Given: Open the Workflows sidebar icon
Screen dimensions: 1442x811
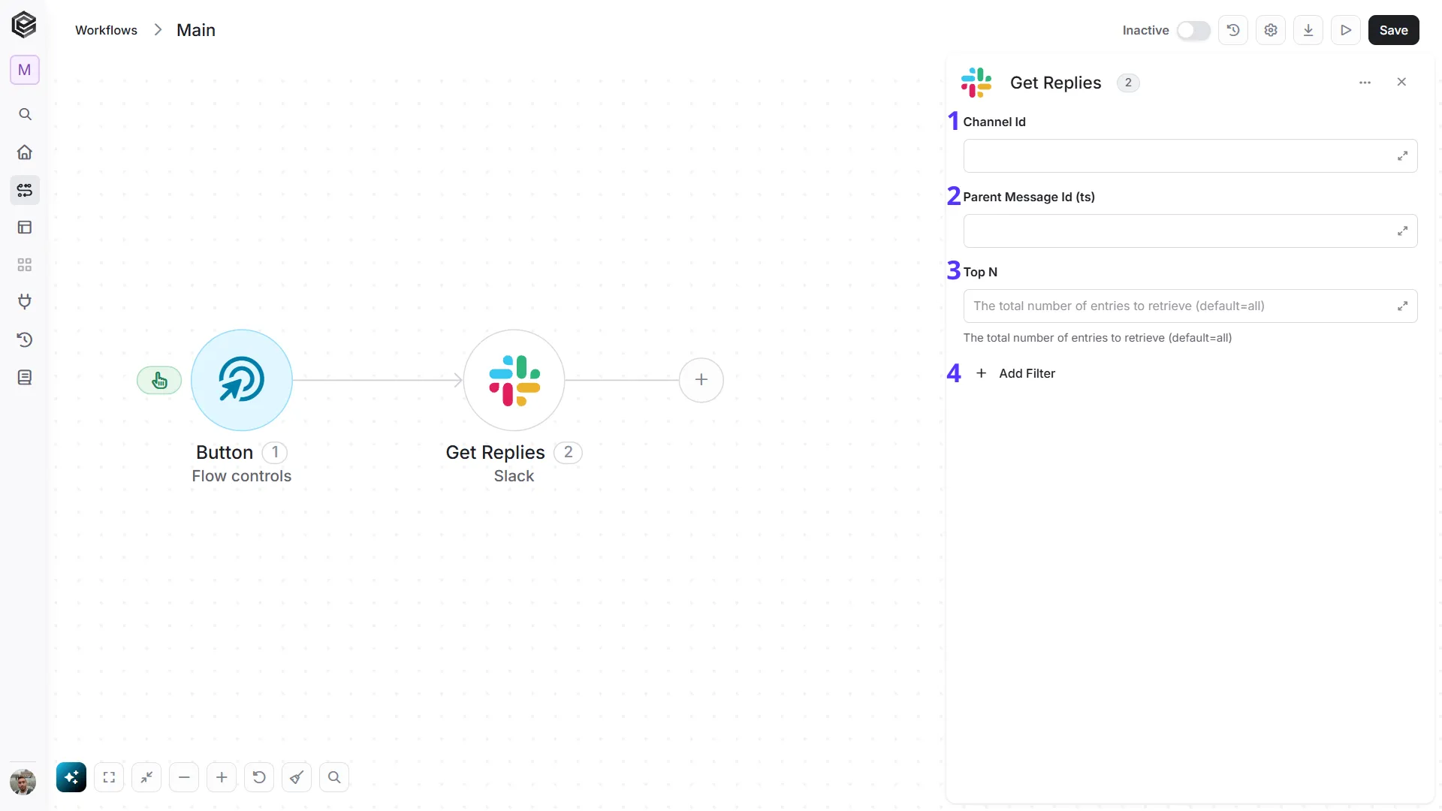Looking at the screenshot, I should click(x=25, y=190).
